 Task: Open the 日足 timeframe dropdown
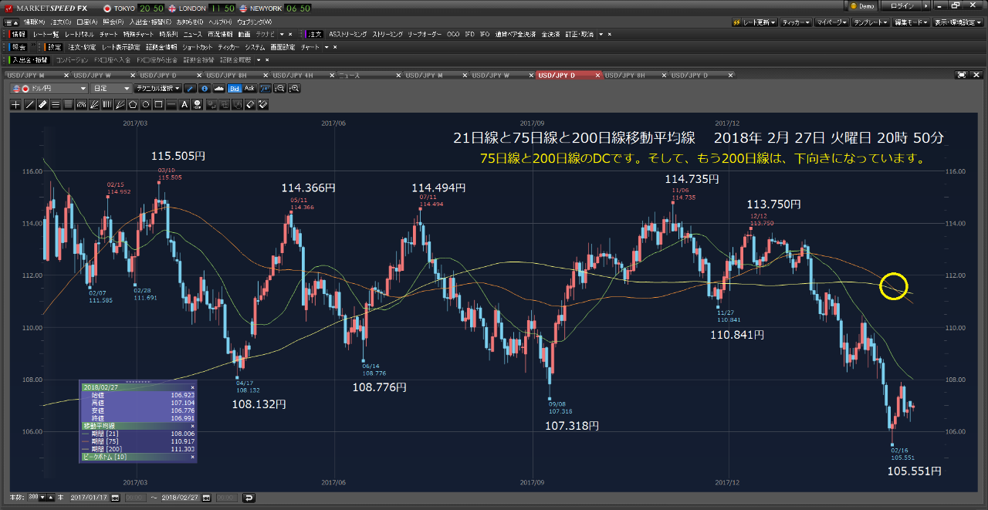[x=108, y=88]
